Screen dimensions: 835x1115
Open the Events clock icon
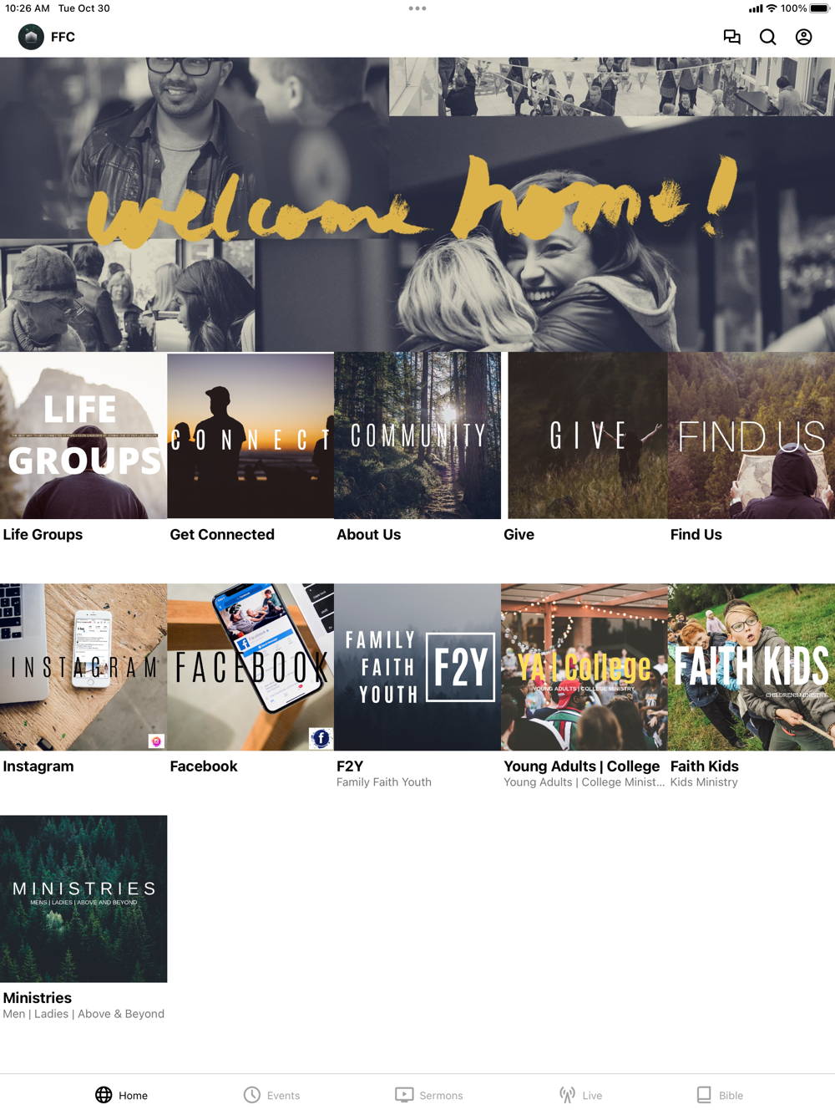point(252,1095)
